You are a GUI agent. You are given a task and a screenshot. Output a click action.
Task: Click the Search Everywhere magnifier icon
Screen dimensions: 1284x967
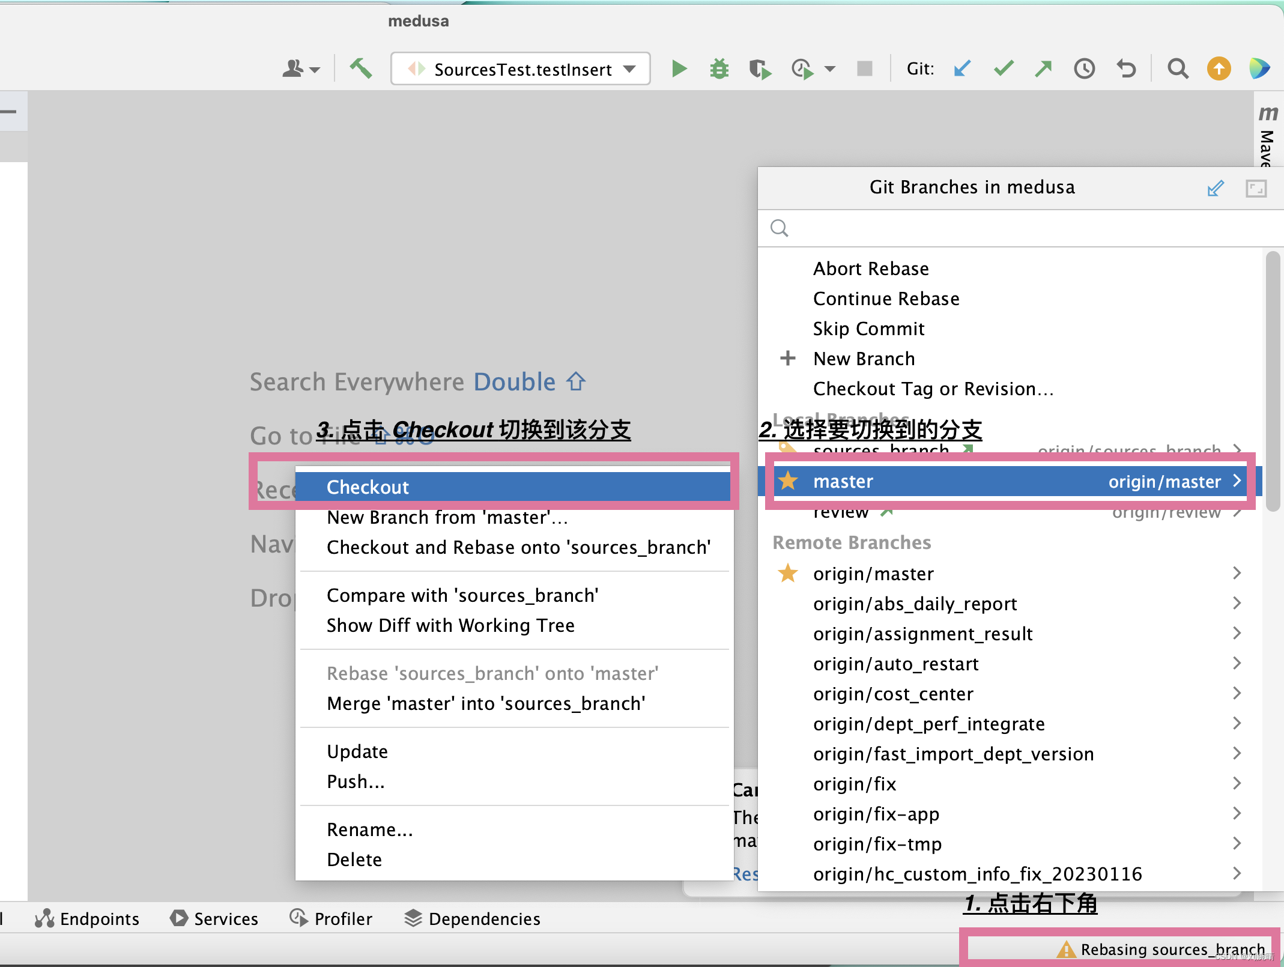1177,68
